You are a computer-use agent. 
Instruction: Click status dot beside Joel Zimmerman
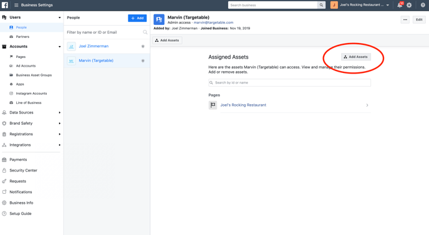click(x=143, y=46)
